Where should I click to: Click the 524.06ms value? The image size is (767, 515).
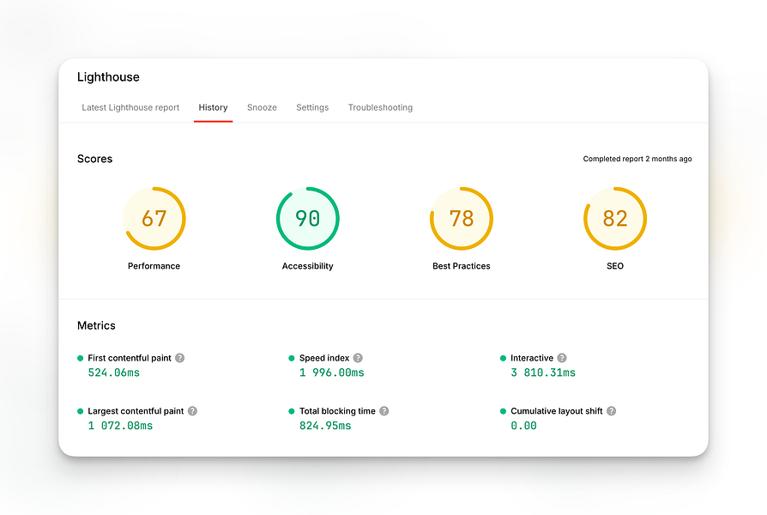[x=114, y=373]
